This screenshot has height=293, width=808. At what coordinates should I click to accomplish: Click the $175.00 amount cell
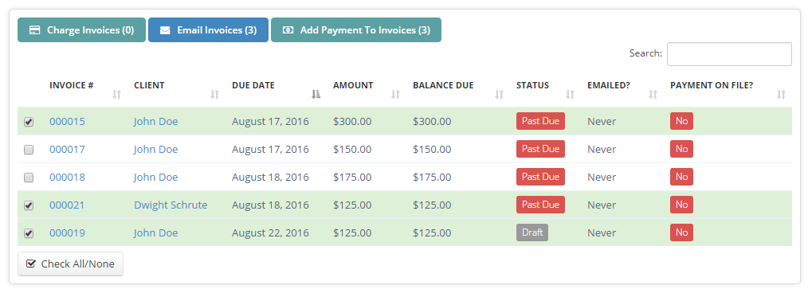pyautogui.click(x=352, y=177)
